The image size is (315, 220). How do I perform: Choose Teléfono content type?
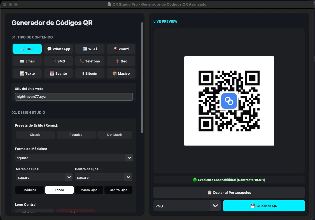point(90,61)
